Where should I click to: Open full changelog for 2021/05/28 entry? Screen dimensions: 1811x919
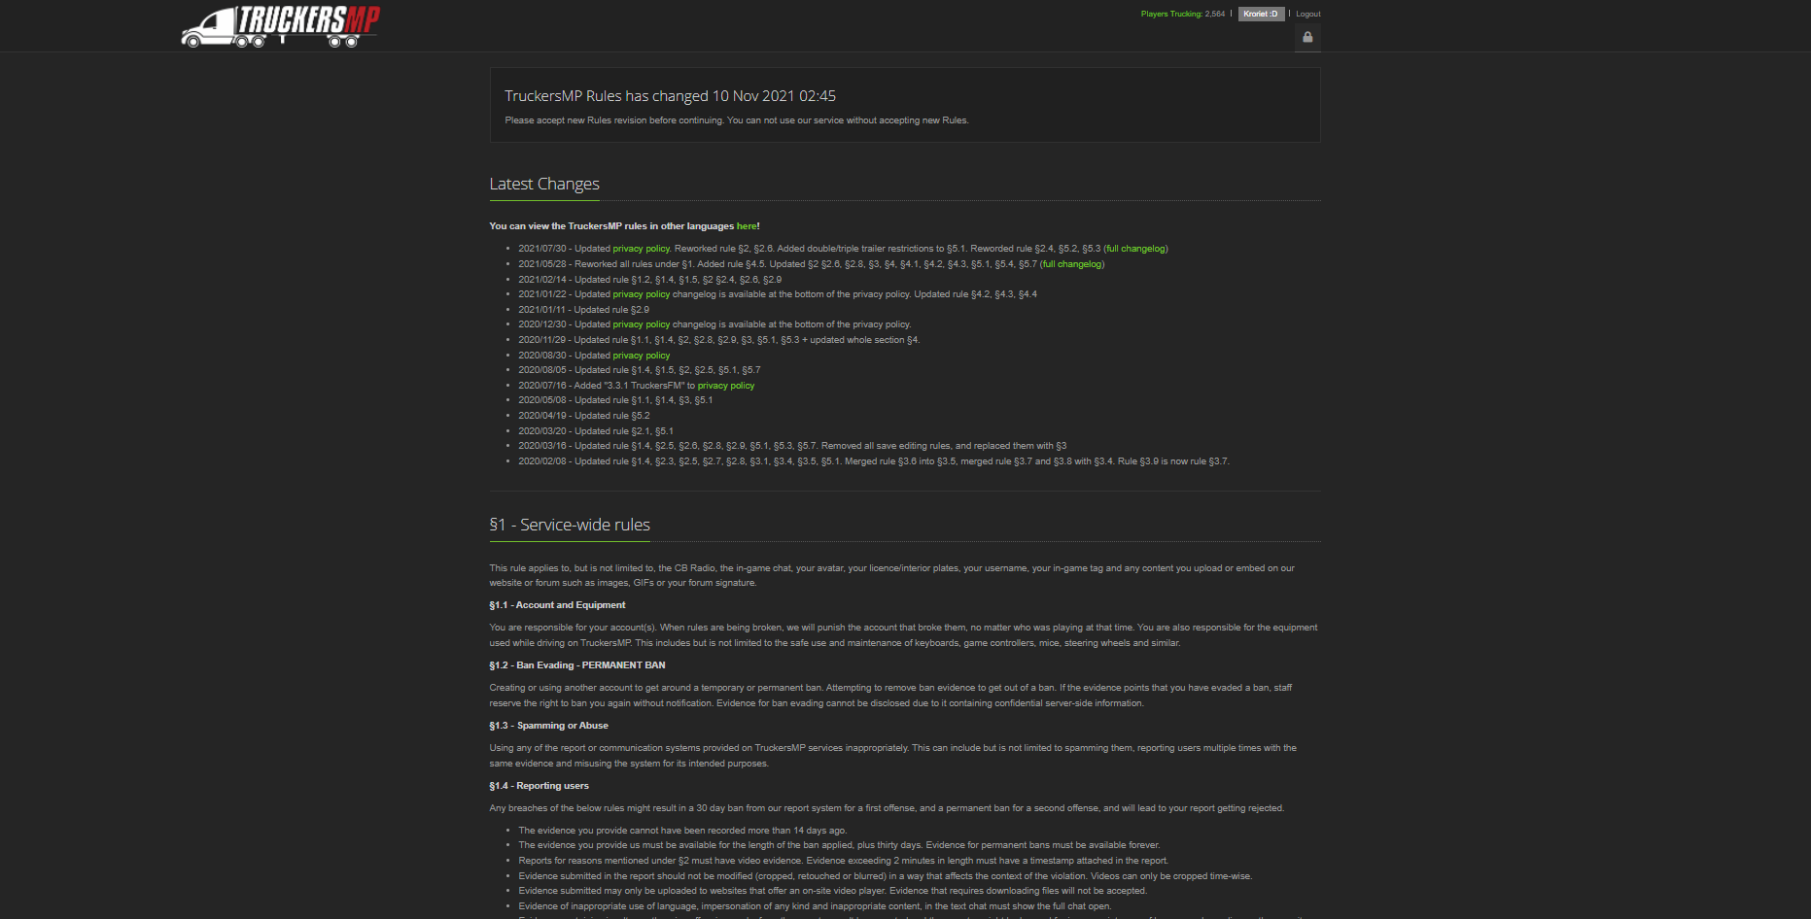(x=1072, y=264)
